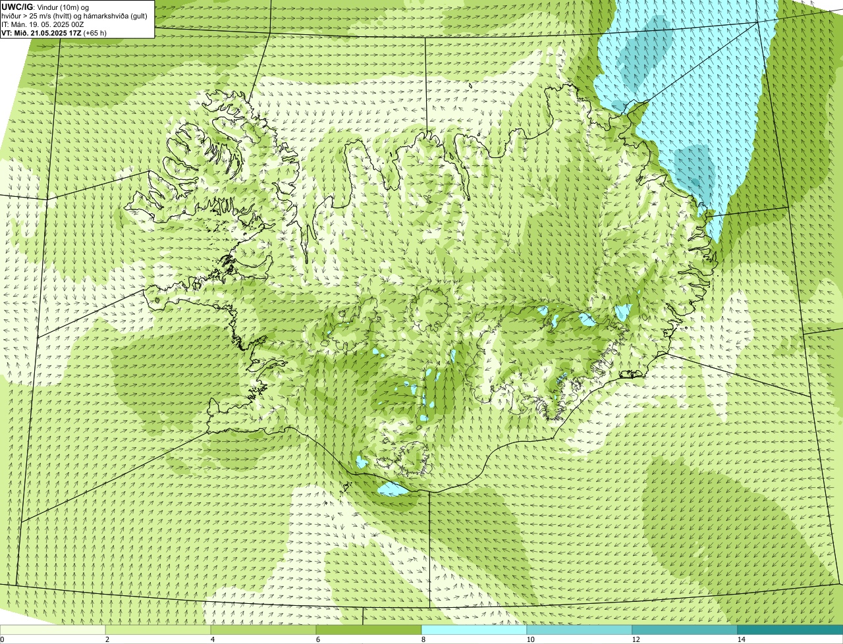Click the 6–8 m/s darker green band
This screenshot has width=843, height=644.
(369, 630)
